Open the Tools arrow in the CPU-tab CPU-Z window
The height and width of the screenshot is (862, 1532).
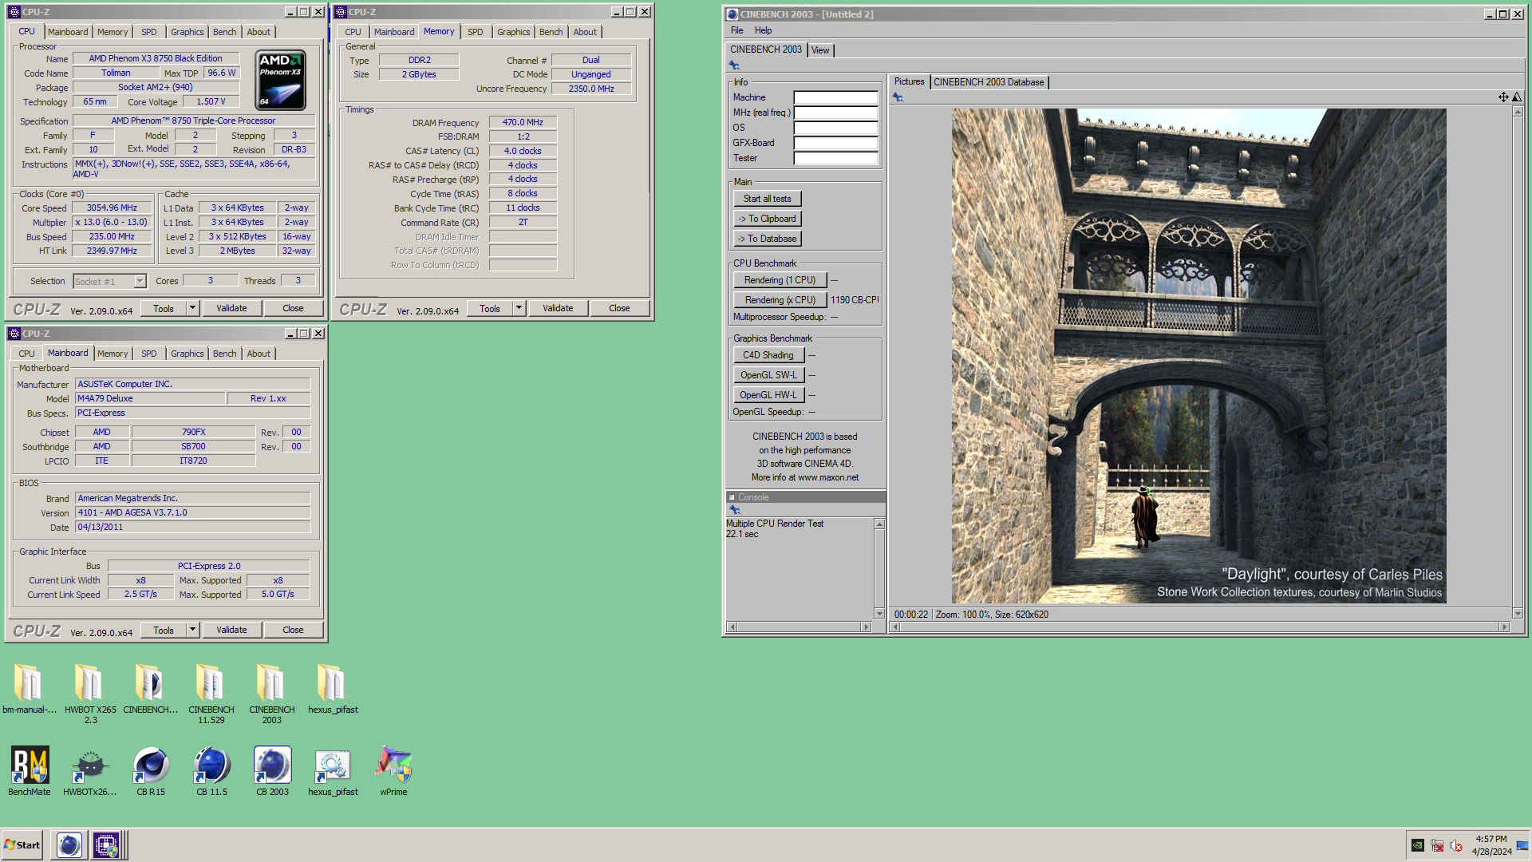pos(192,308)
